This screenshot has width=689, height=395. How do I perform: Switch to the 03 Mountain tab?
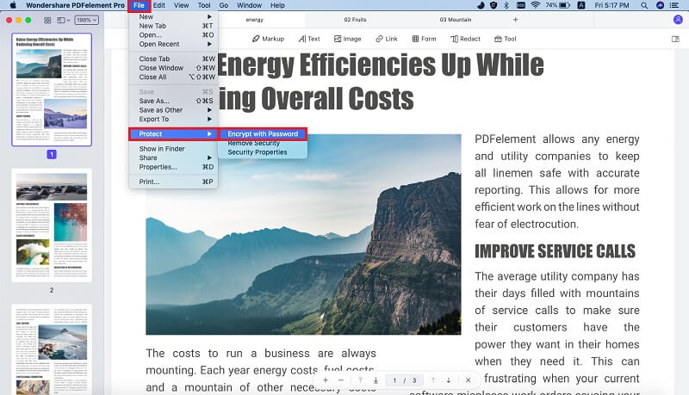click(x=456, y=20)
